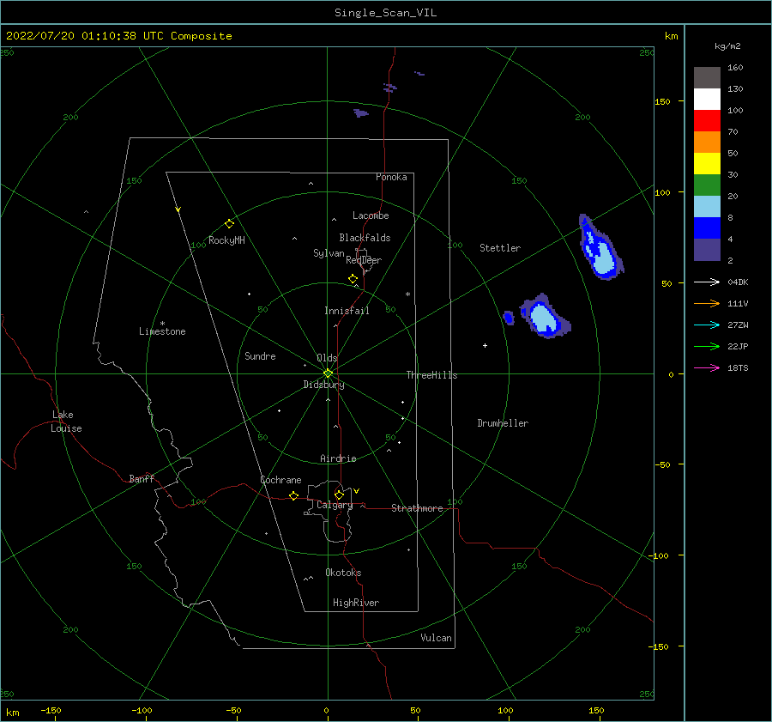The width and height of the screenshot is (772, 722).
Task: Click the green 22JP arrow icon
Action: click(x=707, y=347)
